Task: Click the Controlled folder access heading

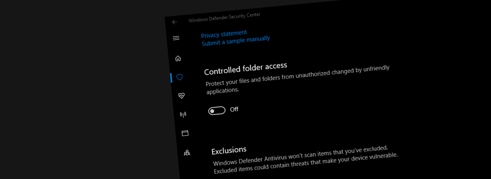Action: (246, 68)
